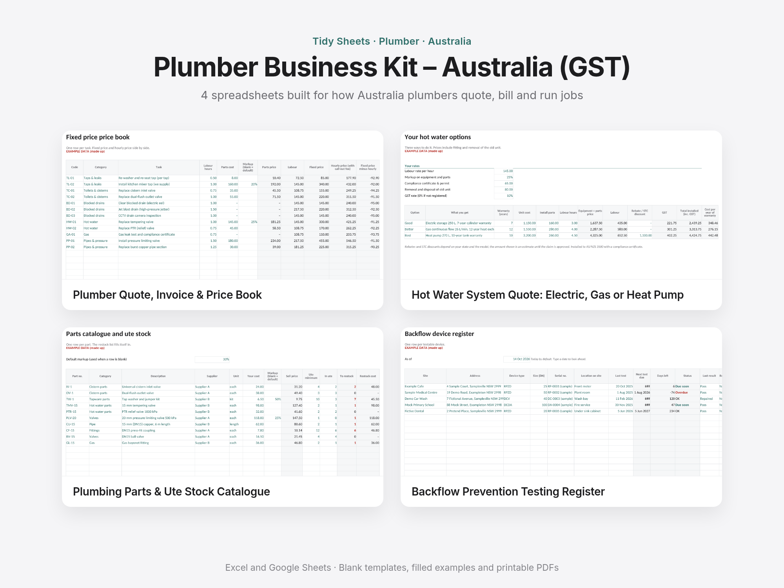Click the 'Days left' column header
This screenshot has height=588, width=784.
pos(662,376)
